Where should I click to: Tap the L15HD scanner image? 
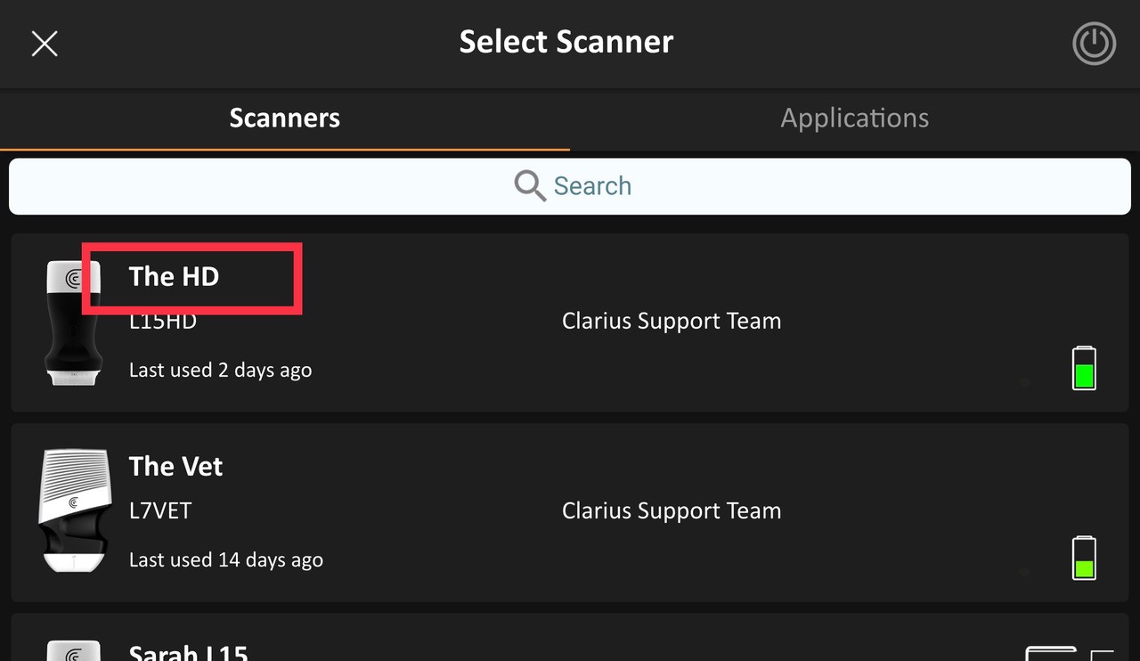point(72,323)
